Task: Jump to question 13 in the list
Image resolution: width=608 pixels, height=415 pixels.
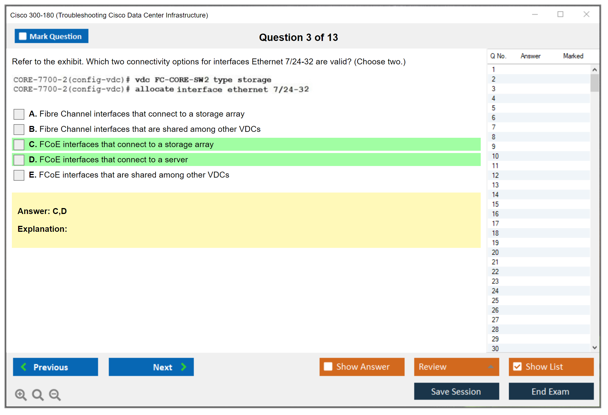Action: [495, 185]
